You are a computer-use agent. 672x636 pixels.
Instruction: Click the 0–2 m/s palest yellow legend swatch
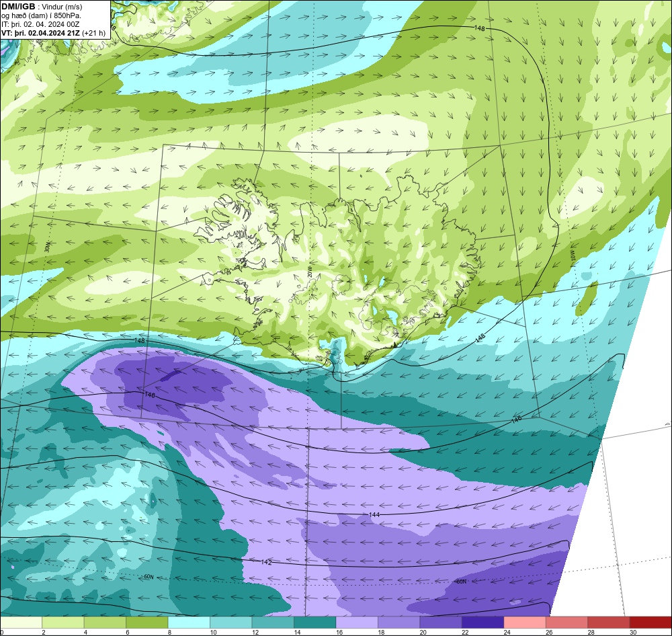pyautogui.click(x=21, y=623)
